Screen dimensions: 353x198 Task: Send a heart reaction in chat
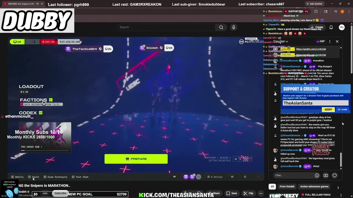click(x=335, y=175)
